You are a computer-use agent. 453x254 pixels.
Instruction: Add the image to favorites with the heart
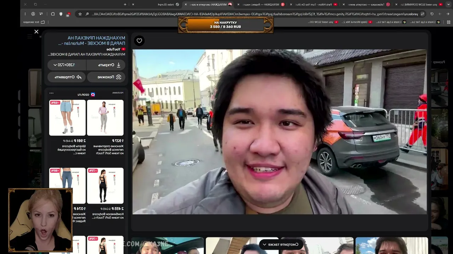click(x=139, y=41)
